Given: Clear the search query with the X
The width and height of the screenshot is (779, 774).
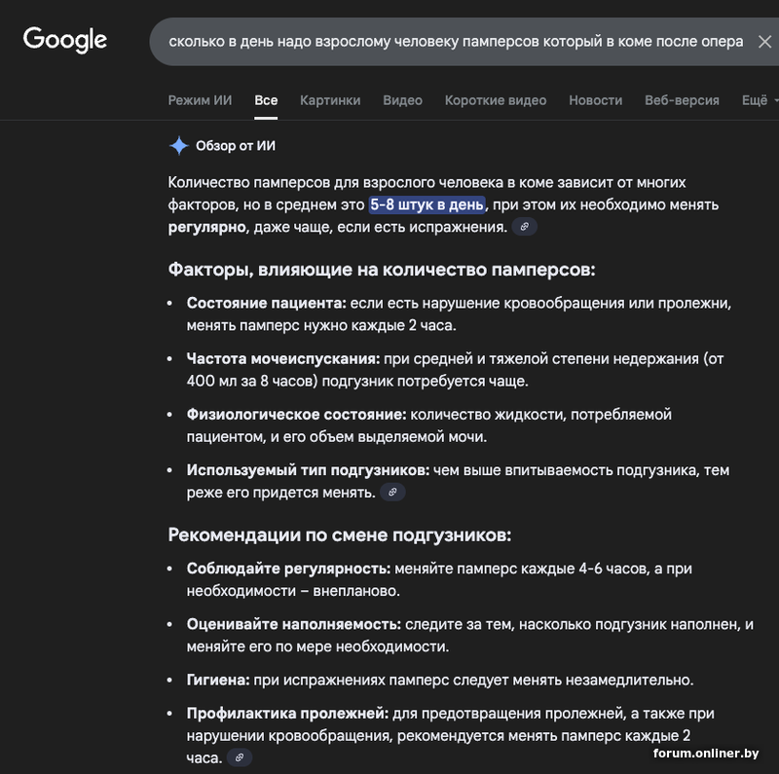Looking at the screenshot, I should [764, 42].
